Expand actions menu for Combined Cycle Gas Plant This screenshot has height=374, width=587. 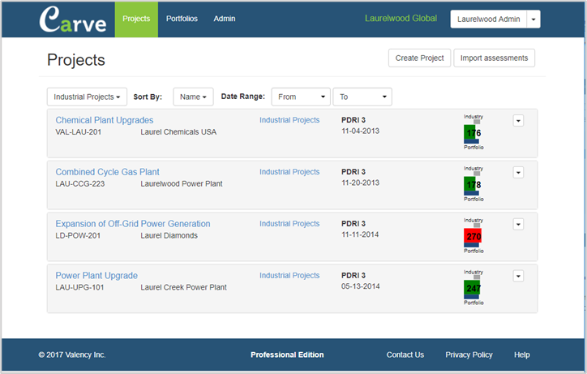coord(518,172)
